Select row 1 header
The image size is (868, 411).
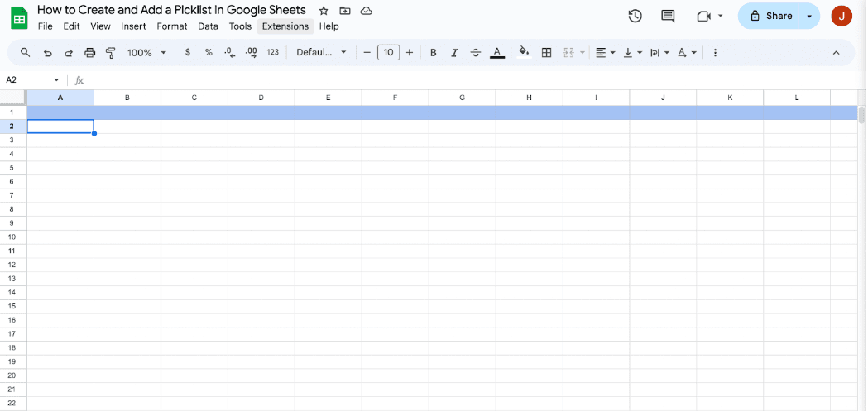pos(12,112)
